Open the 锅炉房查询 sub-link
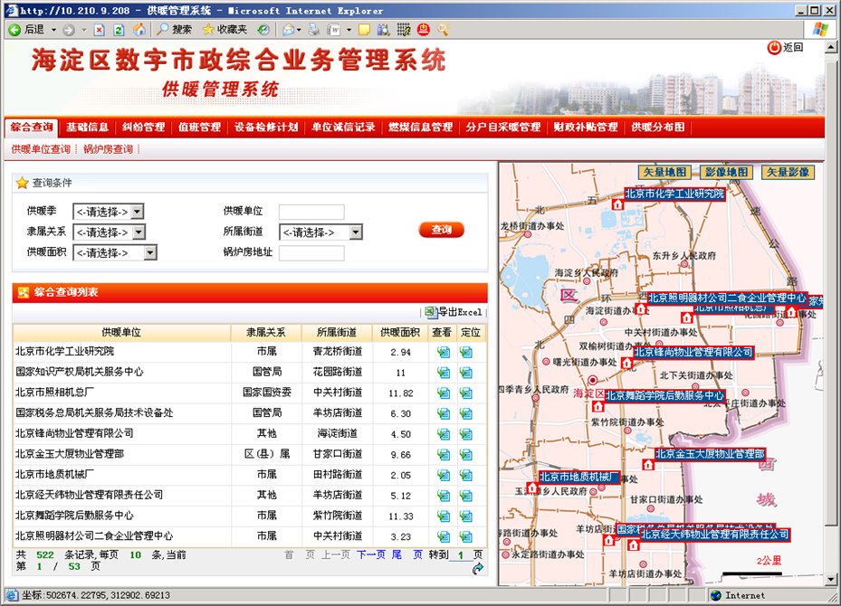This screenshot has height=606, width=841. coord(109,149)
